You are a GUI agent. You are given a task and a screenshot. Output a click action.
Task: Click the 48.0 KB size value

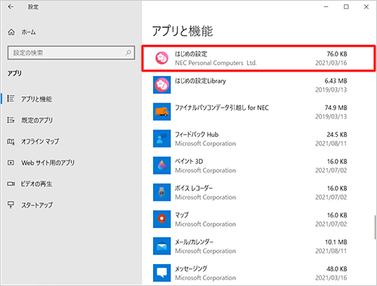337,269
